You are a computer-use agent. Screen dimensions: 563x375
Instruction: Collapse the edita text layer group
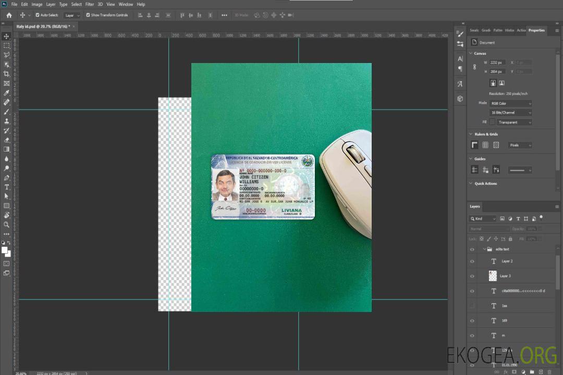coord(484,249)
